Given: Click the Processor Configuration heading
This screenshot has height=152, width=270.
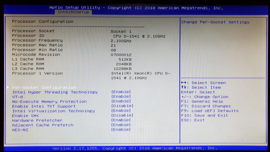Looking at the screenshot, I should click(x=43, y=22).
